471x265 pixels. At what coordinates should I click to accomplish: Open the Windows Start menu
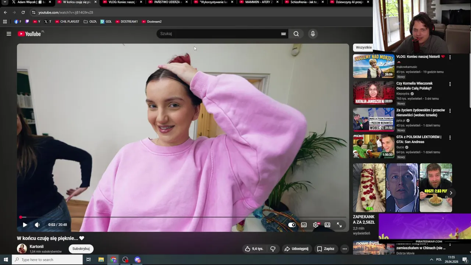pos(6,260)
